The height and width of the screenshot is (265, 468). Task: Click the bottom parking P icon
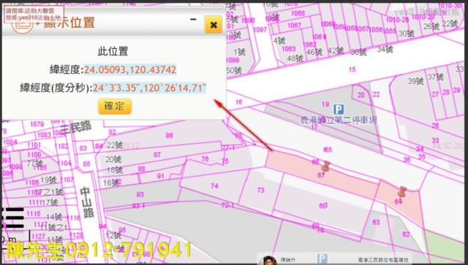click(322, 258)
